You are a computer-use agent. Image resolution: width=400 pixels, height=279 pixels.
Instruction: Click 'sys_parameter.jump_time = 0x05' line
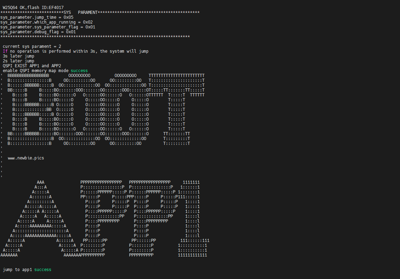[37, 17]
